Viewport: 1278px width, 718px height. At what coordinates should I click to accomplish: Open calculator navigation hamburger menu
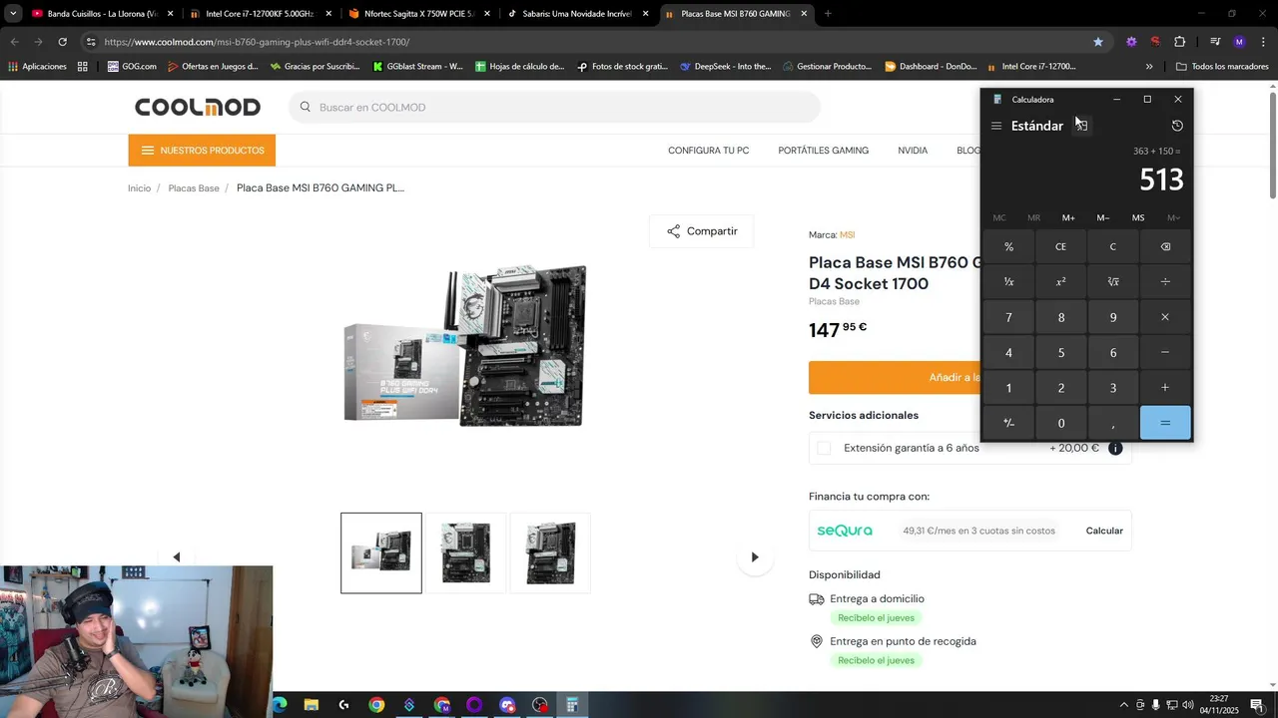pos(996,126)
